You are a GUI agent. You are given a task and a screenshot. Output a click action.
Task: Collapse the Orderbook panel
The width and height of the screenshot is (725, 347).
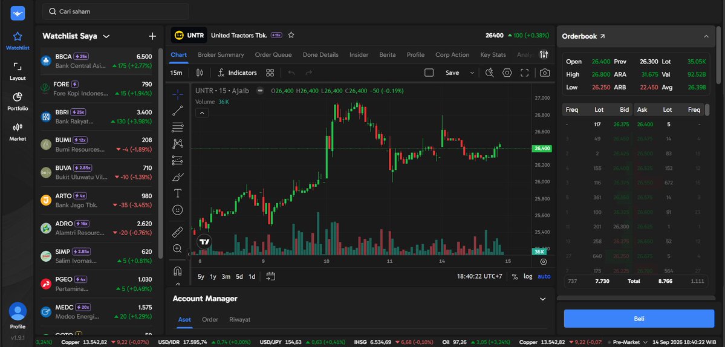(x=706, y=36)
